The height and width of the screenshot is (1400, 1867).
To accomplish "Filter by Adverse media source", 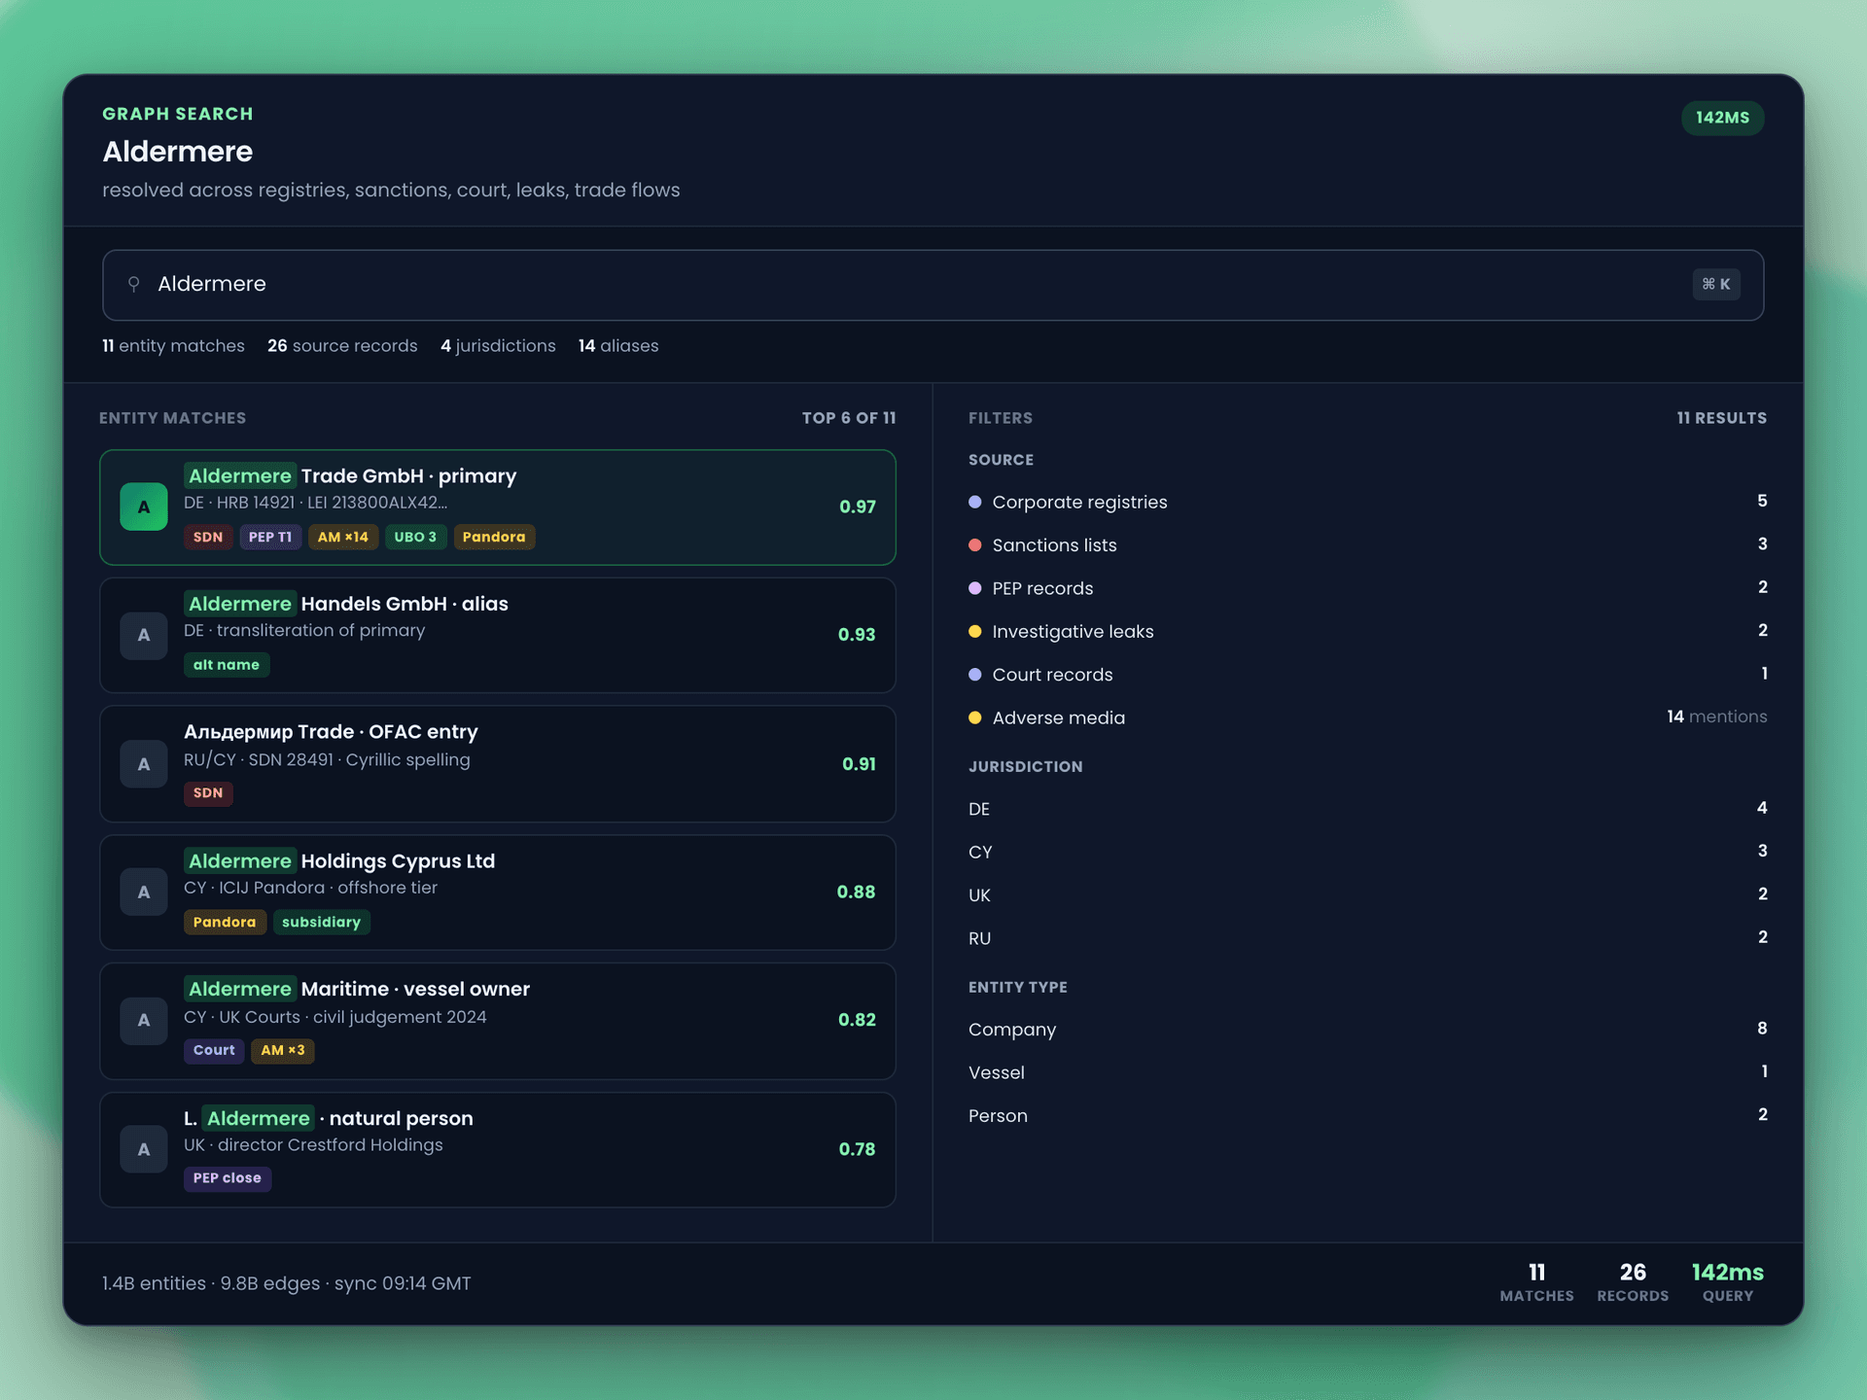I will tap(1367, 717).
